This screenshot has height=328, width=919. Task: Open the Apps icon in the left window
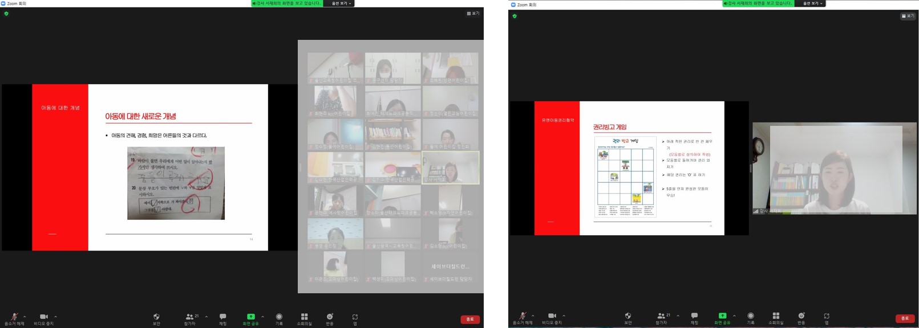tap(355, 317)
